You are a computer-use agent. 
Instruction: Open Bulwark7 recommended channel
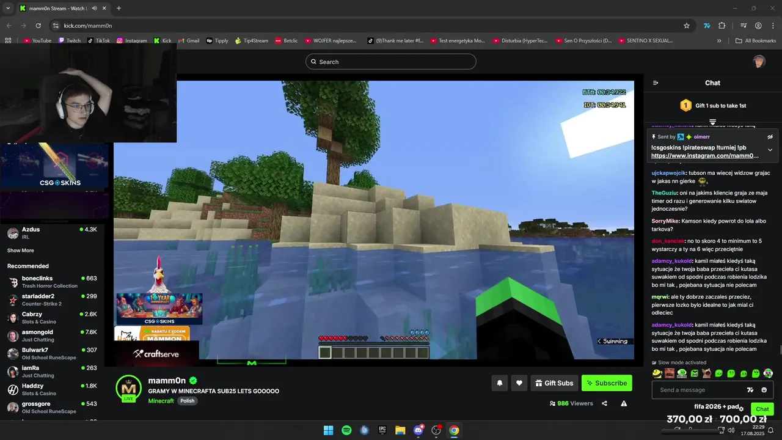(x=52, y=354)
